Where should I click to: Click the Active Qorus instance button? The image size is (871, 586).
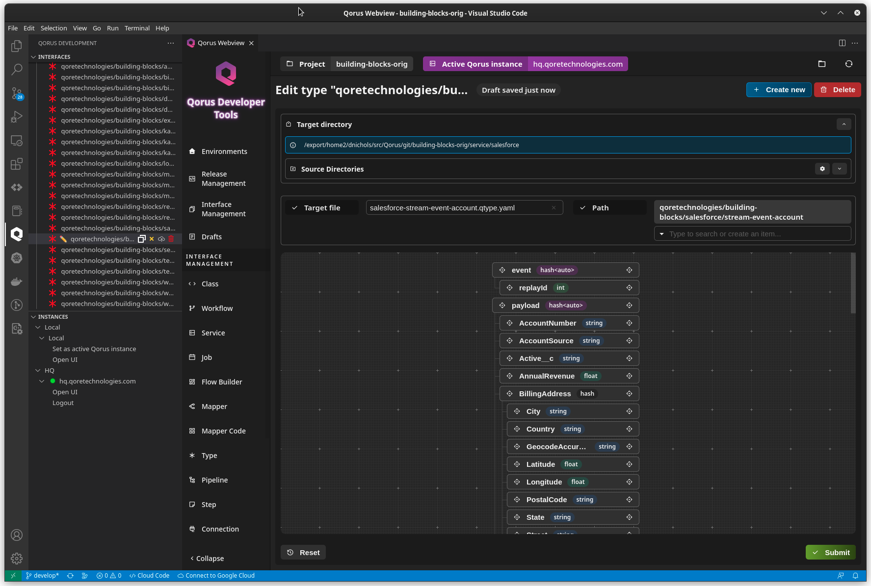tap(525, 64)
